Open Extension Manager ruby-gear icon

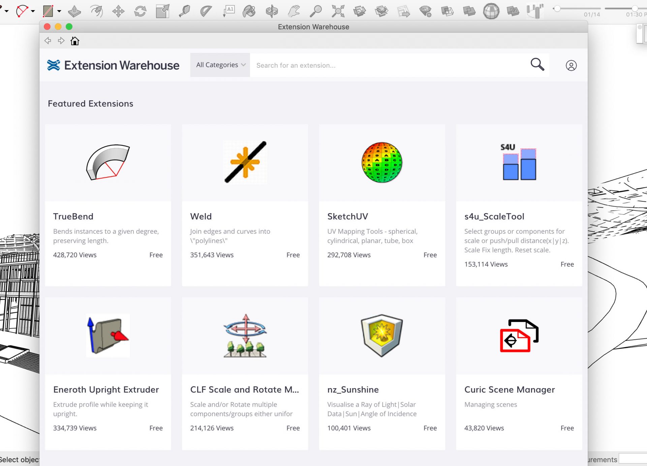(425, 11)
